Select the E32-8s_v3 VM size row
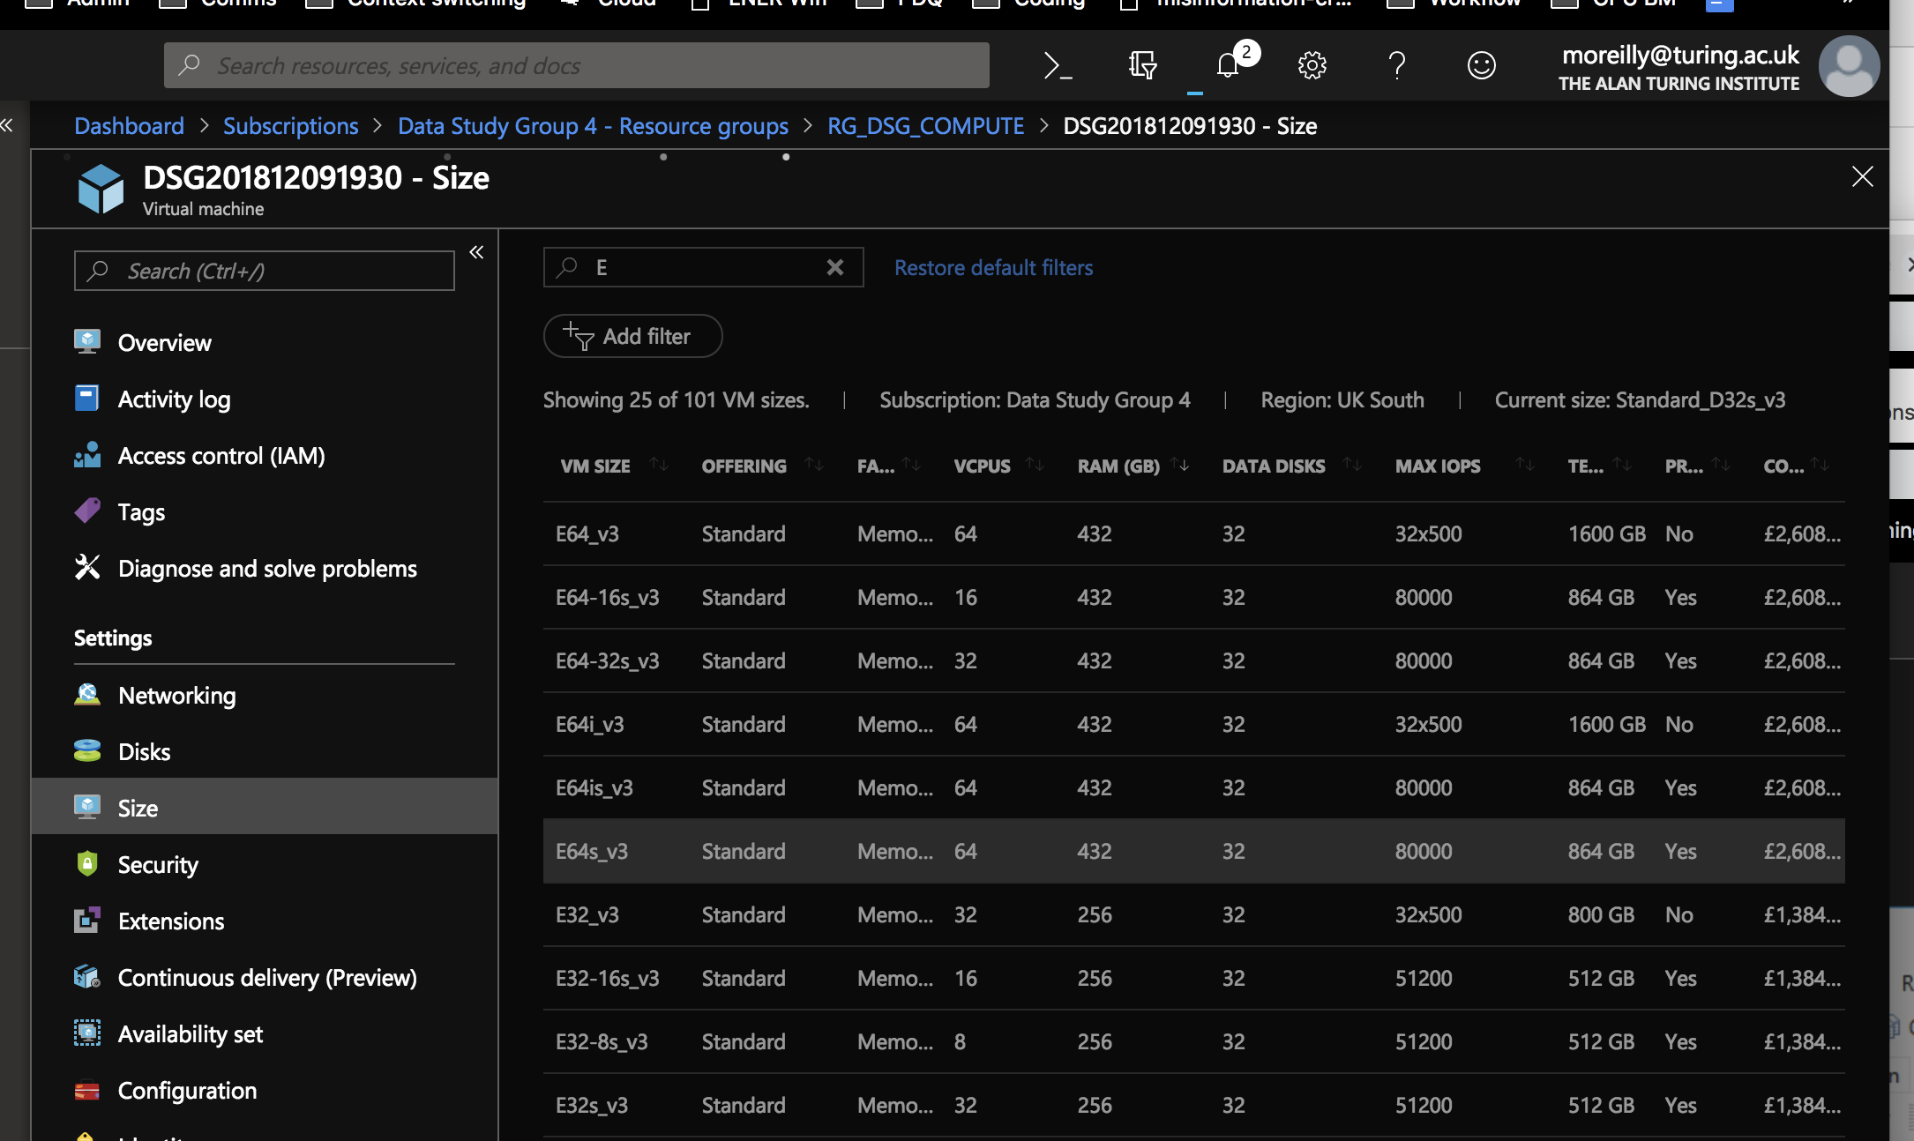Screen dimensions: 1914x1141 pyautogui.click(x=602, y=1041)
